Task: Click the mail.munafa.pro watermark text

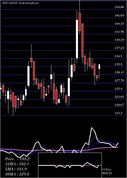Action: [28, 3]
